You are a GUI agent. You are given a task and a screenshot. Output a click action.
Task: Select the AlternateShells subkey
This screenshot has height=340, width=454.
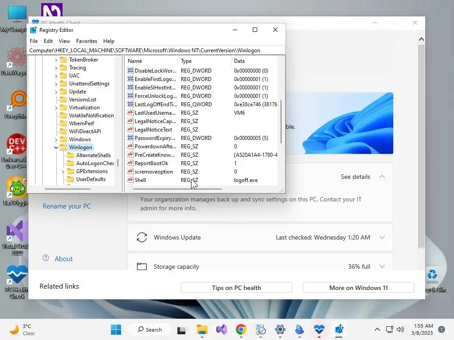[93, 155]
